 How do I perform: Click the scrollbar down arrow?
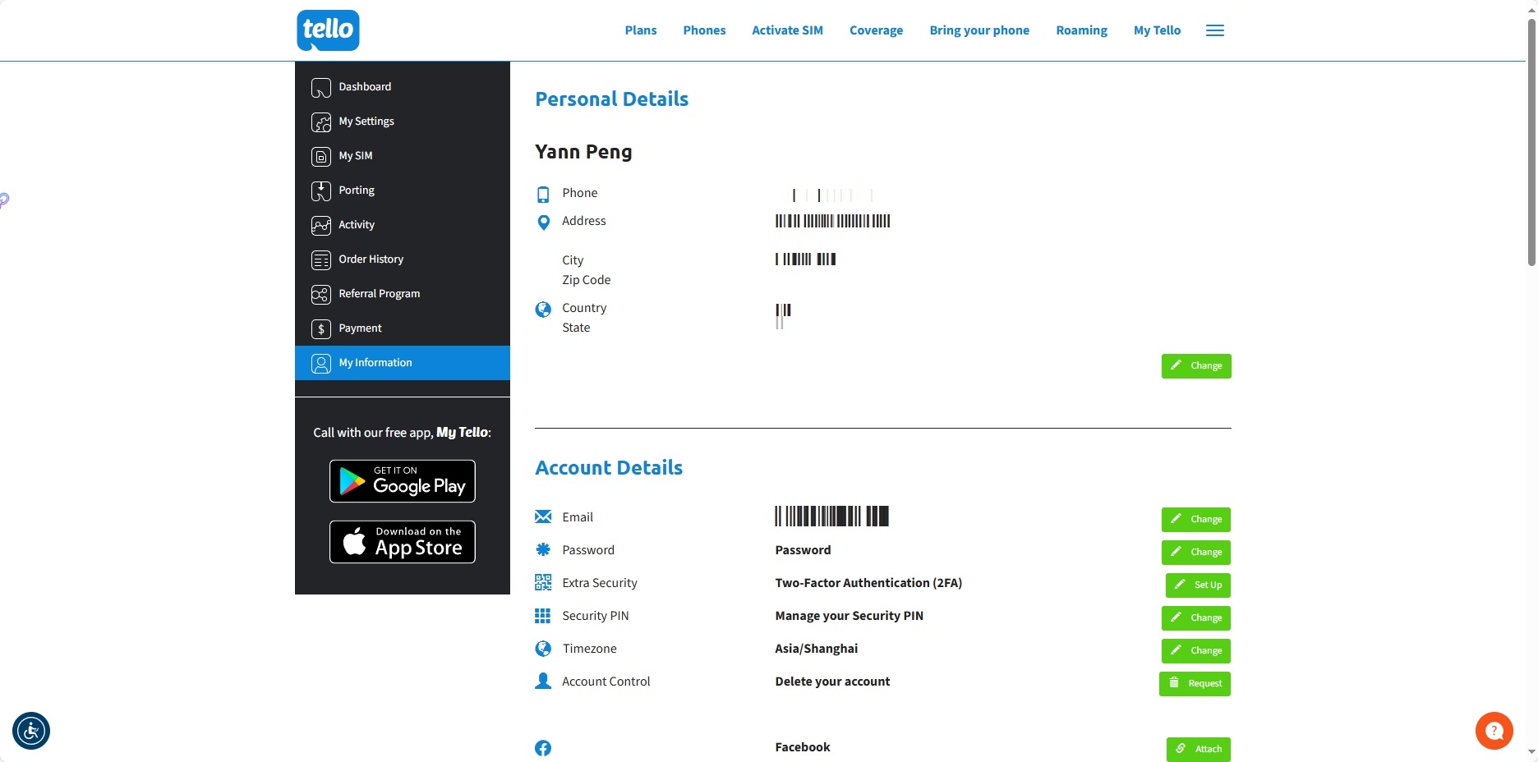point(1531,751)
